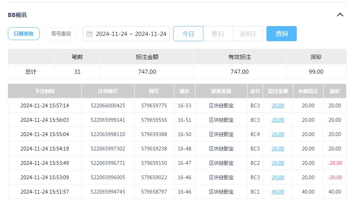Select the 昨日 date tab
The image size is (358, 200).
point(218,34)
